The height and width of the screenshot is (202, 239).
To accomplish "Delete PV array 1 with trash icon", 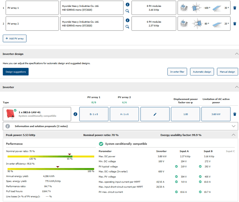I will click(x=235, y=8).
